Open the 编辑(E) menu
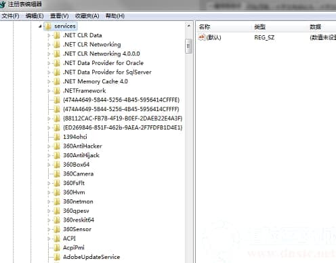The width and height of the screenshot is (336, 263). point(35,16)
